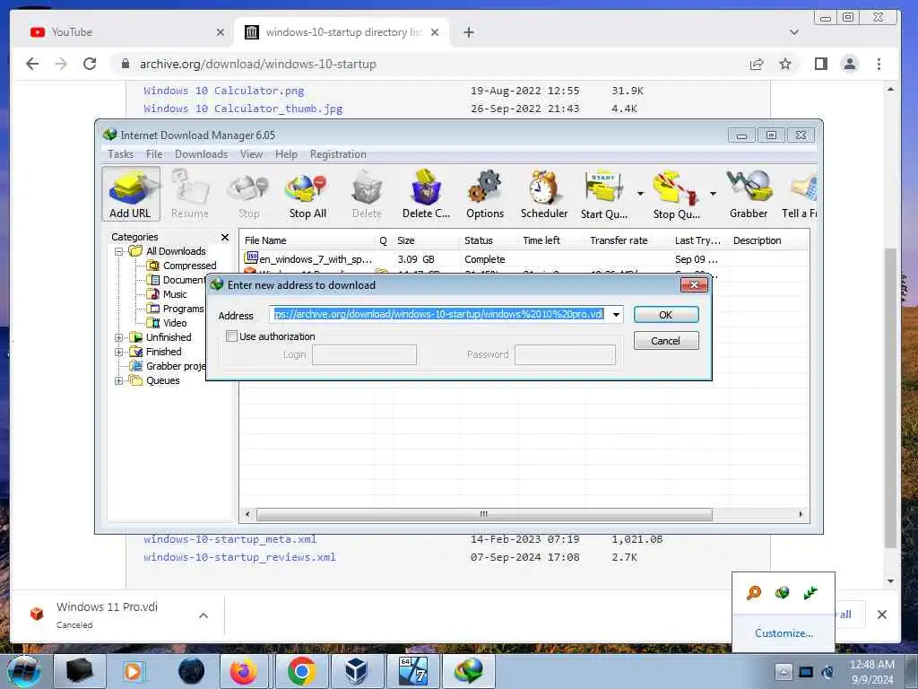The width and height of the screenshot is (918, 689).
Task: Click the green arrows icon in tray popup
Action: pyautogui.click(x=810, y=593)
